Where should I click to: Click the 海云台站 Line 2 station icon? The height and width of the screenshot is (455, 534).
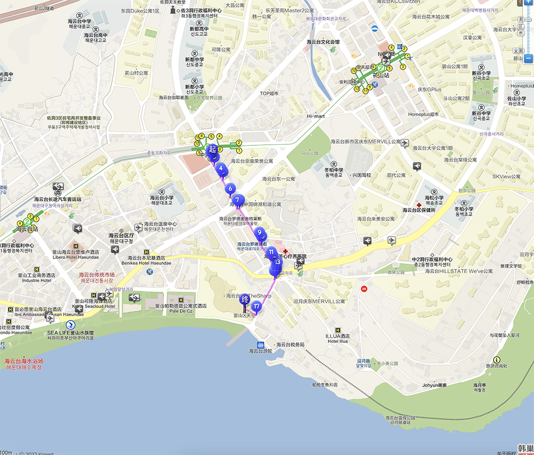click(27, 222)
